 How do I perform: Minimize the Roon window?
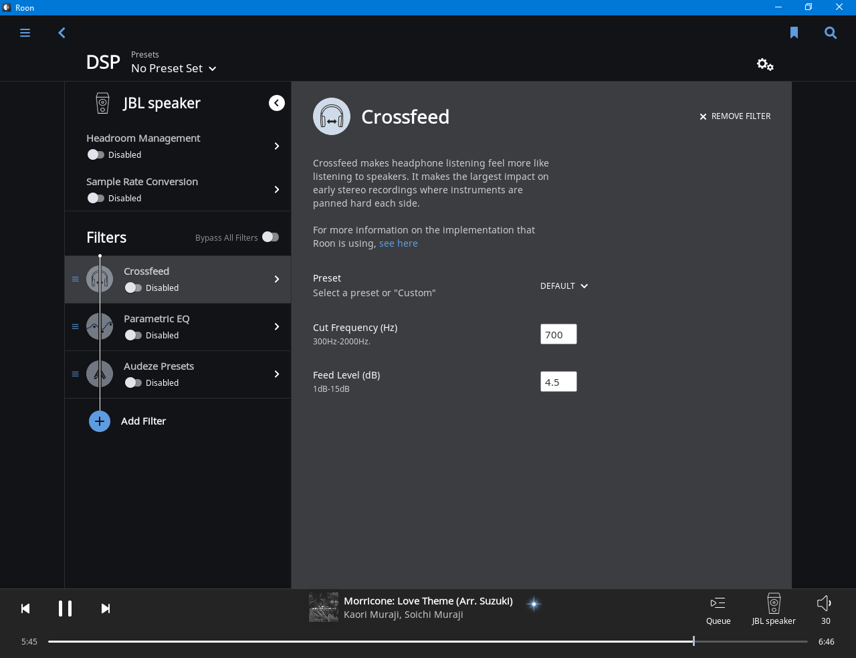click(778, 7)
